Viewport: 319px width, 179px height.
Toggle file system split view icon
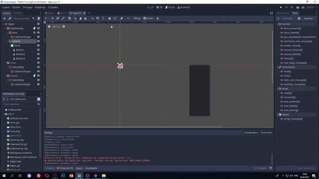(x=39, y=99)
